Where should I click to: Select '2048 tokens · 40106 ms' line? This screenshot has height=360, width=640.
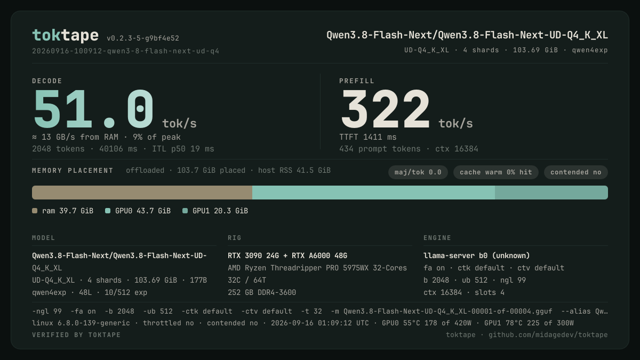point(123,149)
